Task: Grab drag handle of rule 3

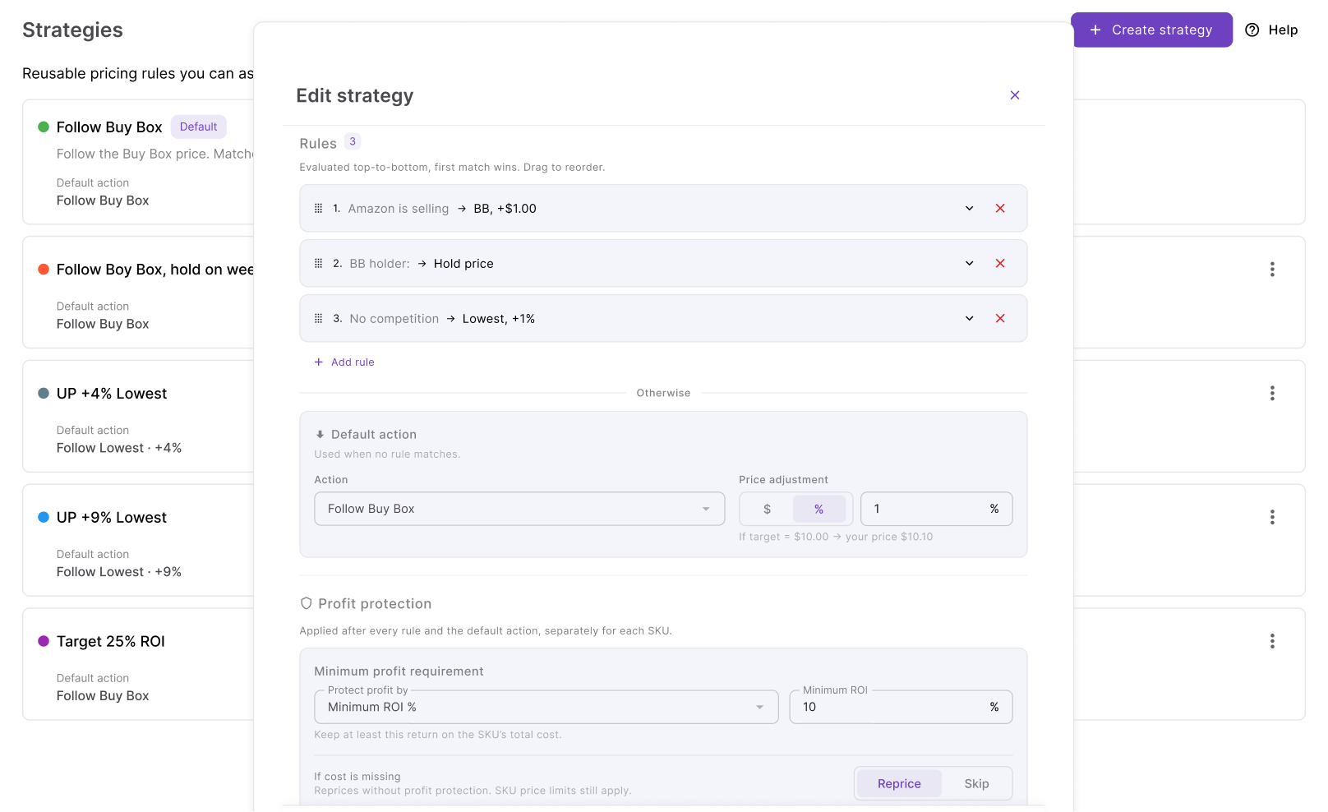Action: click(x=319, y=319)
